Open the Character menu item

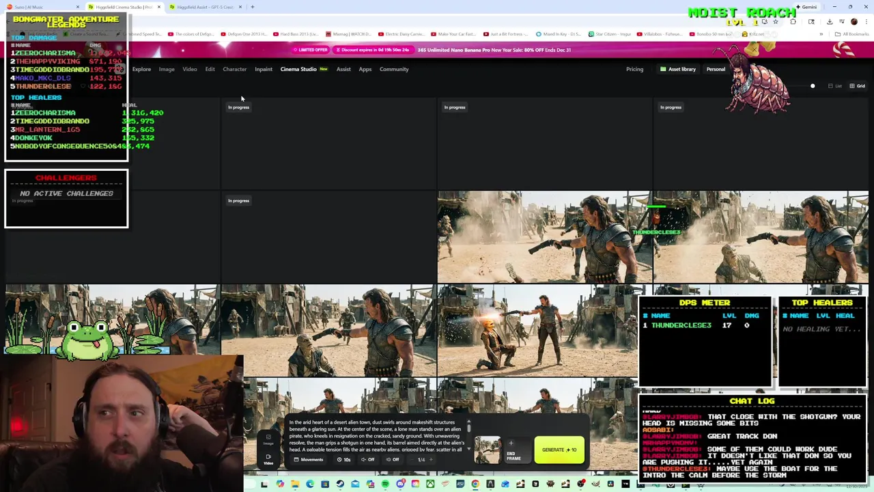(234, 69)
